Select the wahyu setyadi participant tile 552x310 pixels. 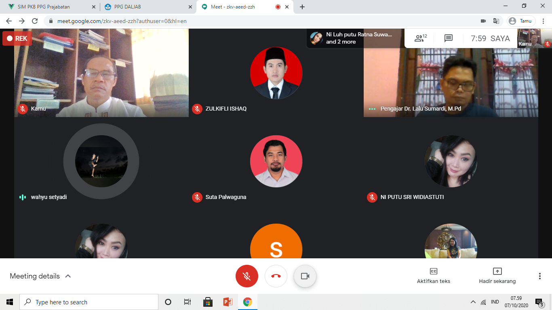tap(101, 161)
